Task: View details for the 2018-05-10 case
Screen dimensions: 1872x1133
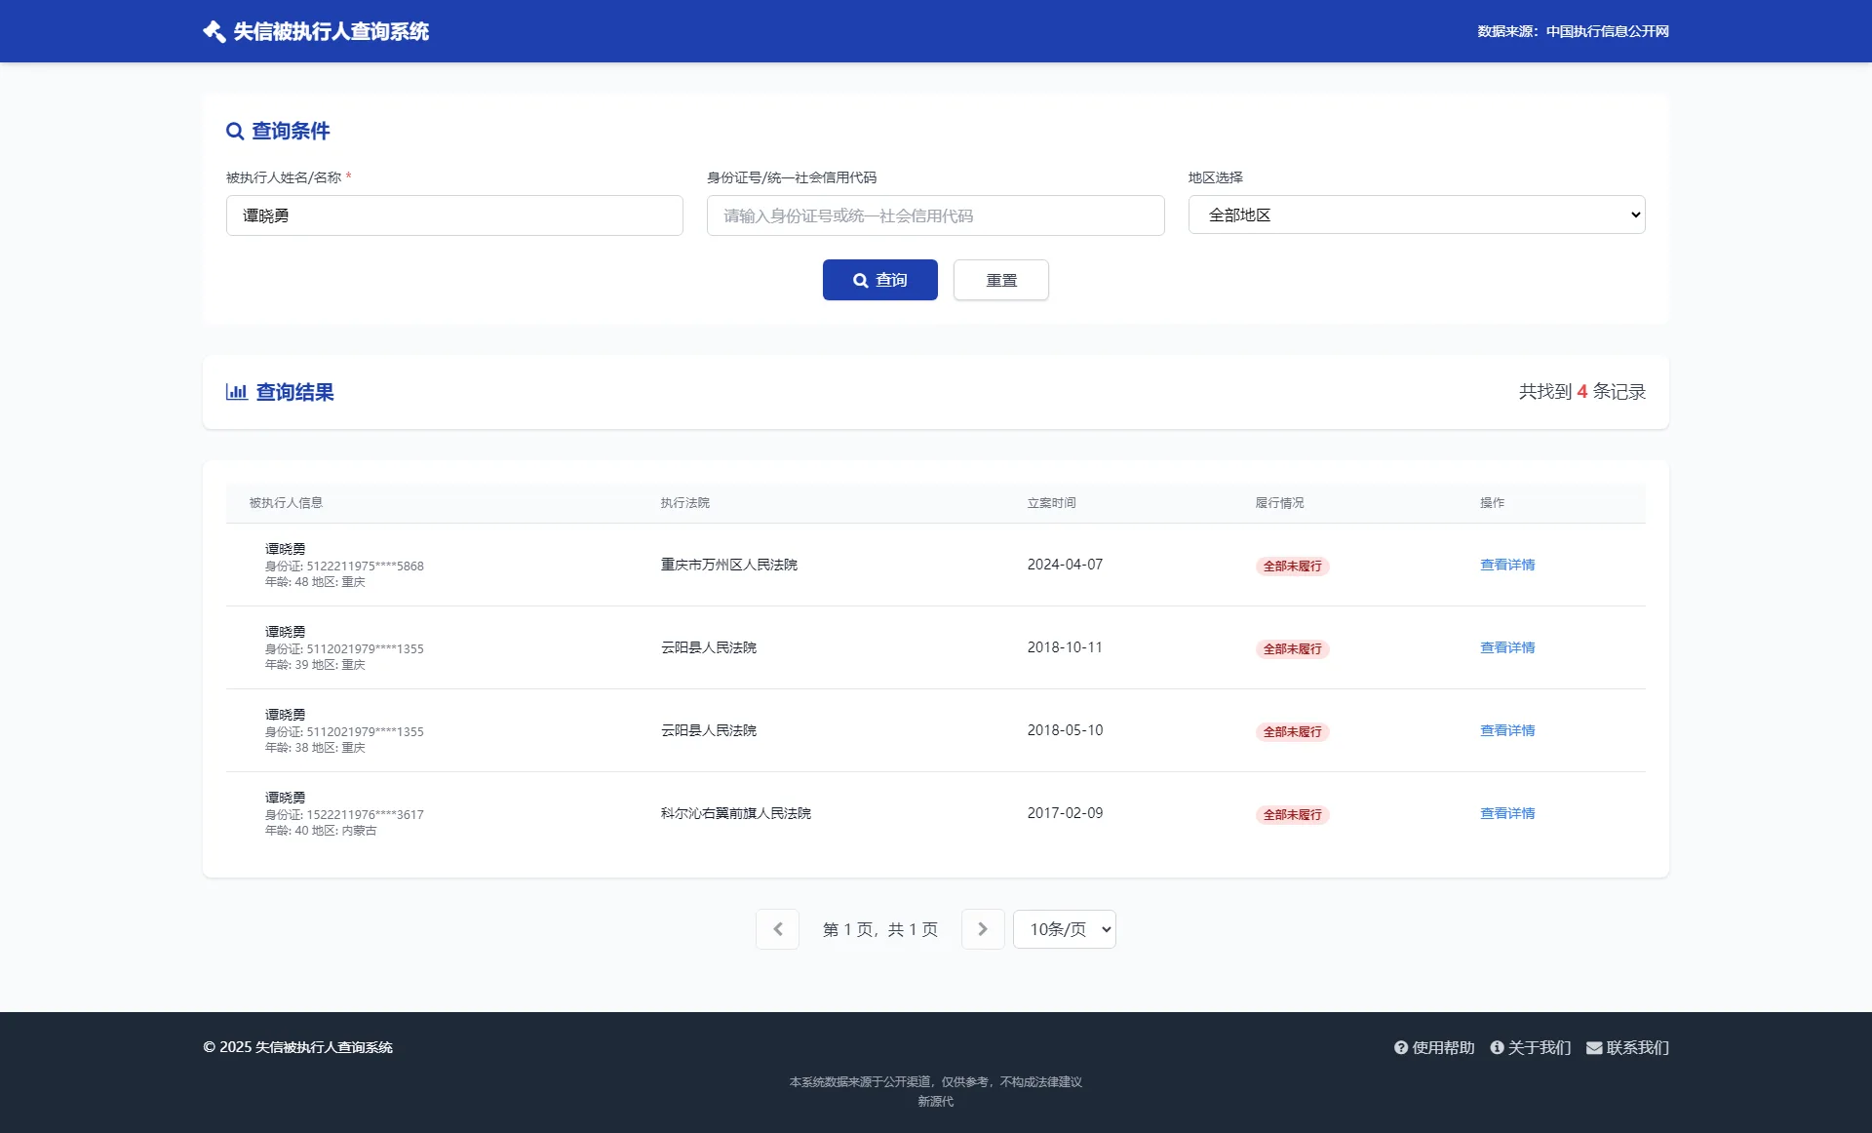Action: 1506,730
